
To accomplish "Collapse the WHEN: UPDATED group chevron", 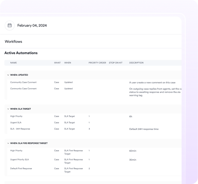I will point(8,75).
